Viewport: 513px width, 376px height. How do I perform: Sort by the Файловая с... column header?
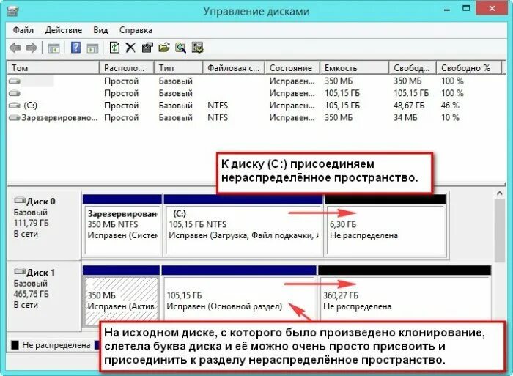(234, 67)
